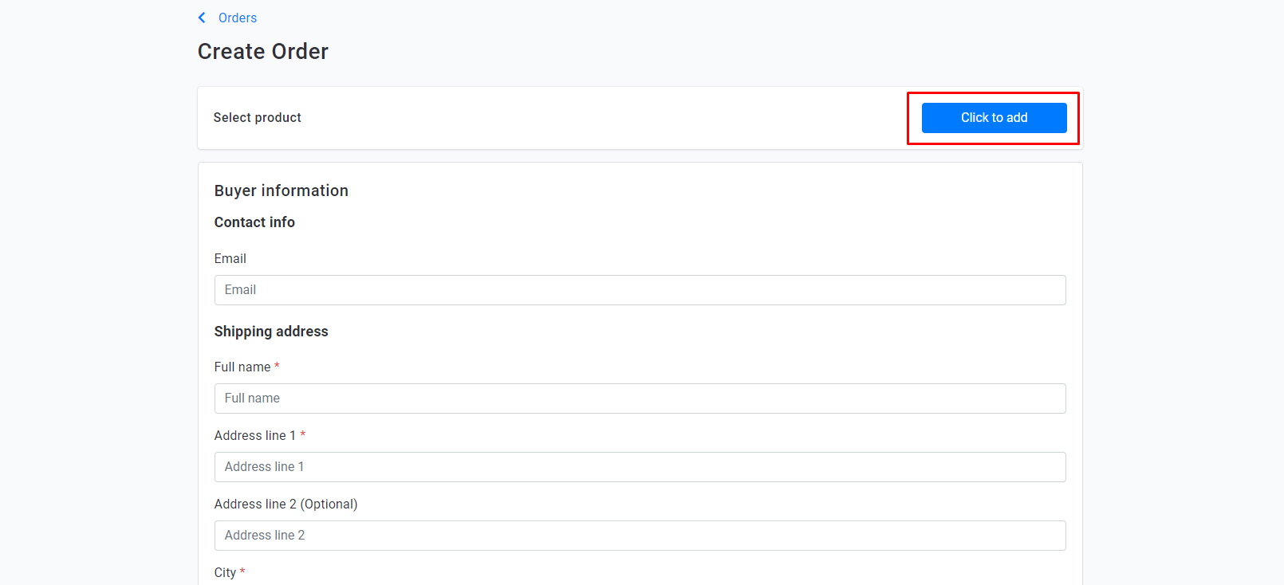Focus the Email input field

[640, 290]
